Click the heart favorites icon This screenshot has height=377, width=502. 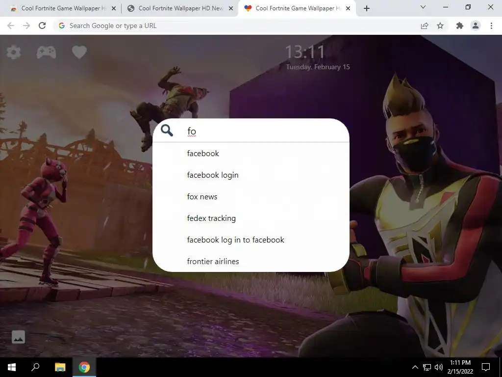pos(79,52)
